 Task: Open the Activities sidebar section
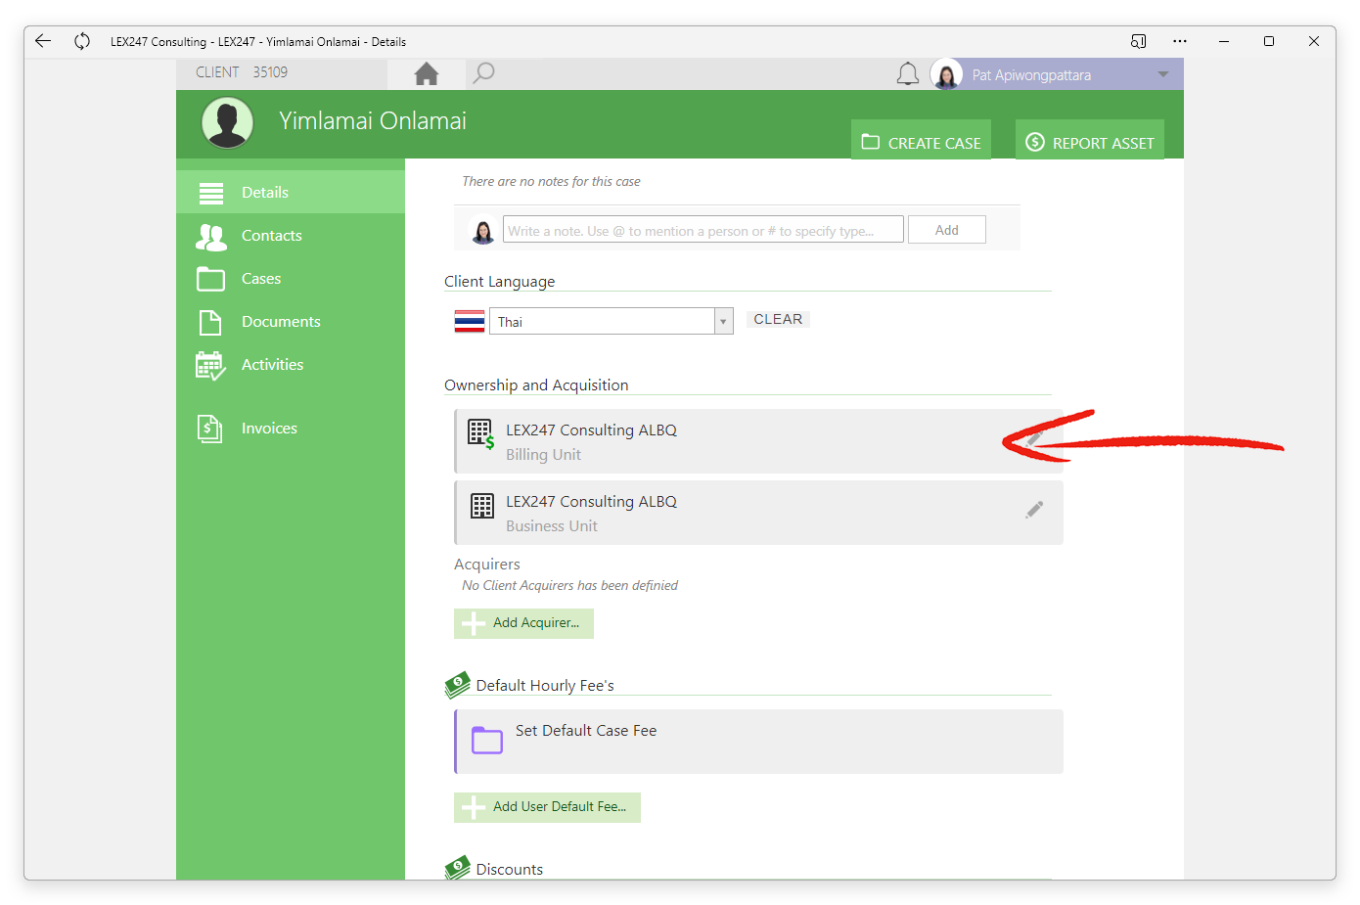291,364
